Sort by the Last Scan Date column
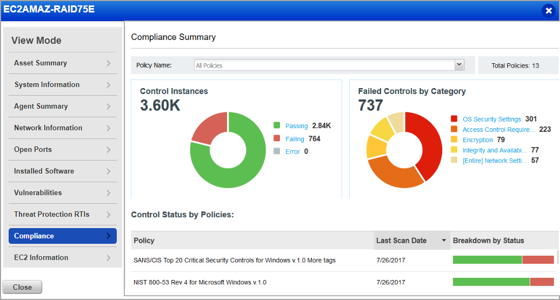This screenshot has height=300, width=560. pyautogui.click(x=412, y=241)
